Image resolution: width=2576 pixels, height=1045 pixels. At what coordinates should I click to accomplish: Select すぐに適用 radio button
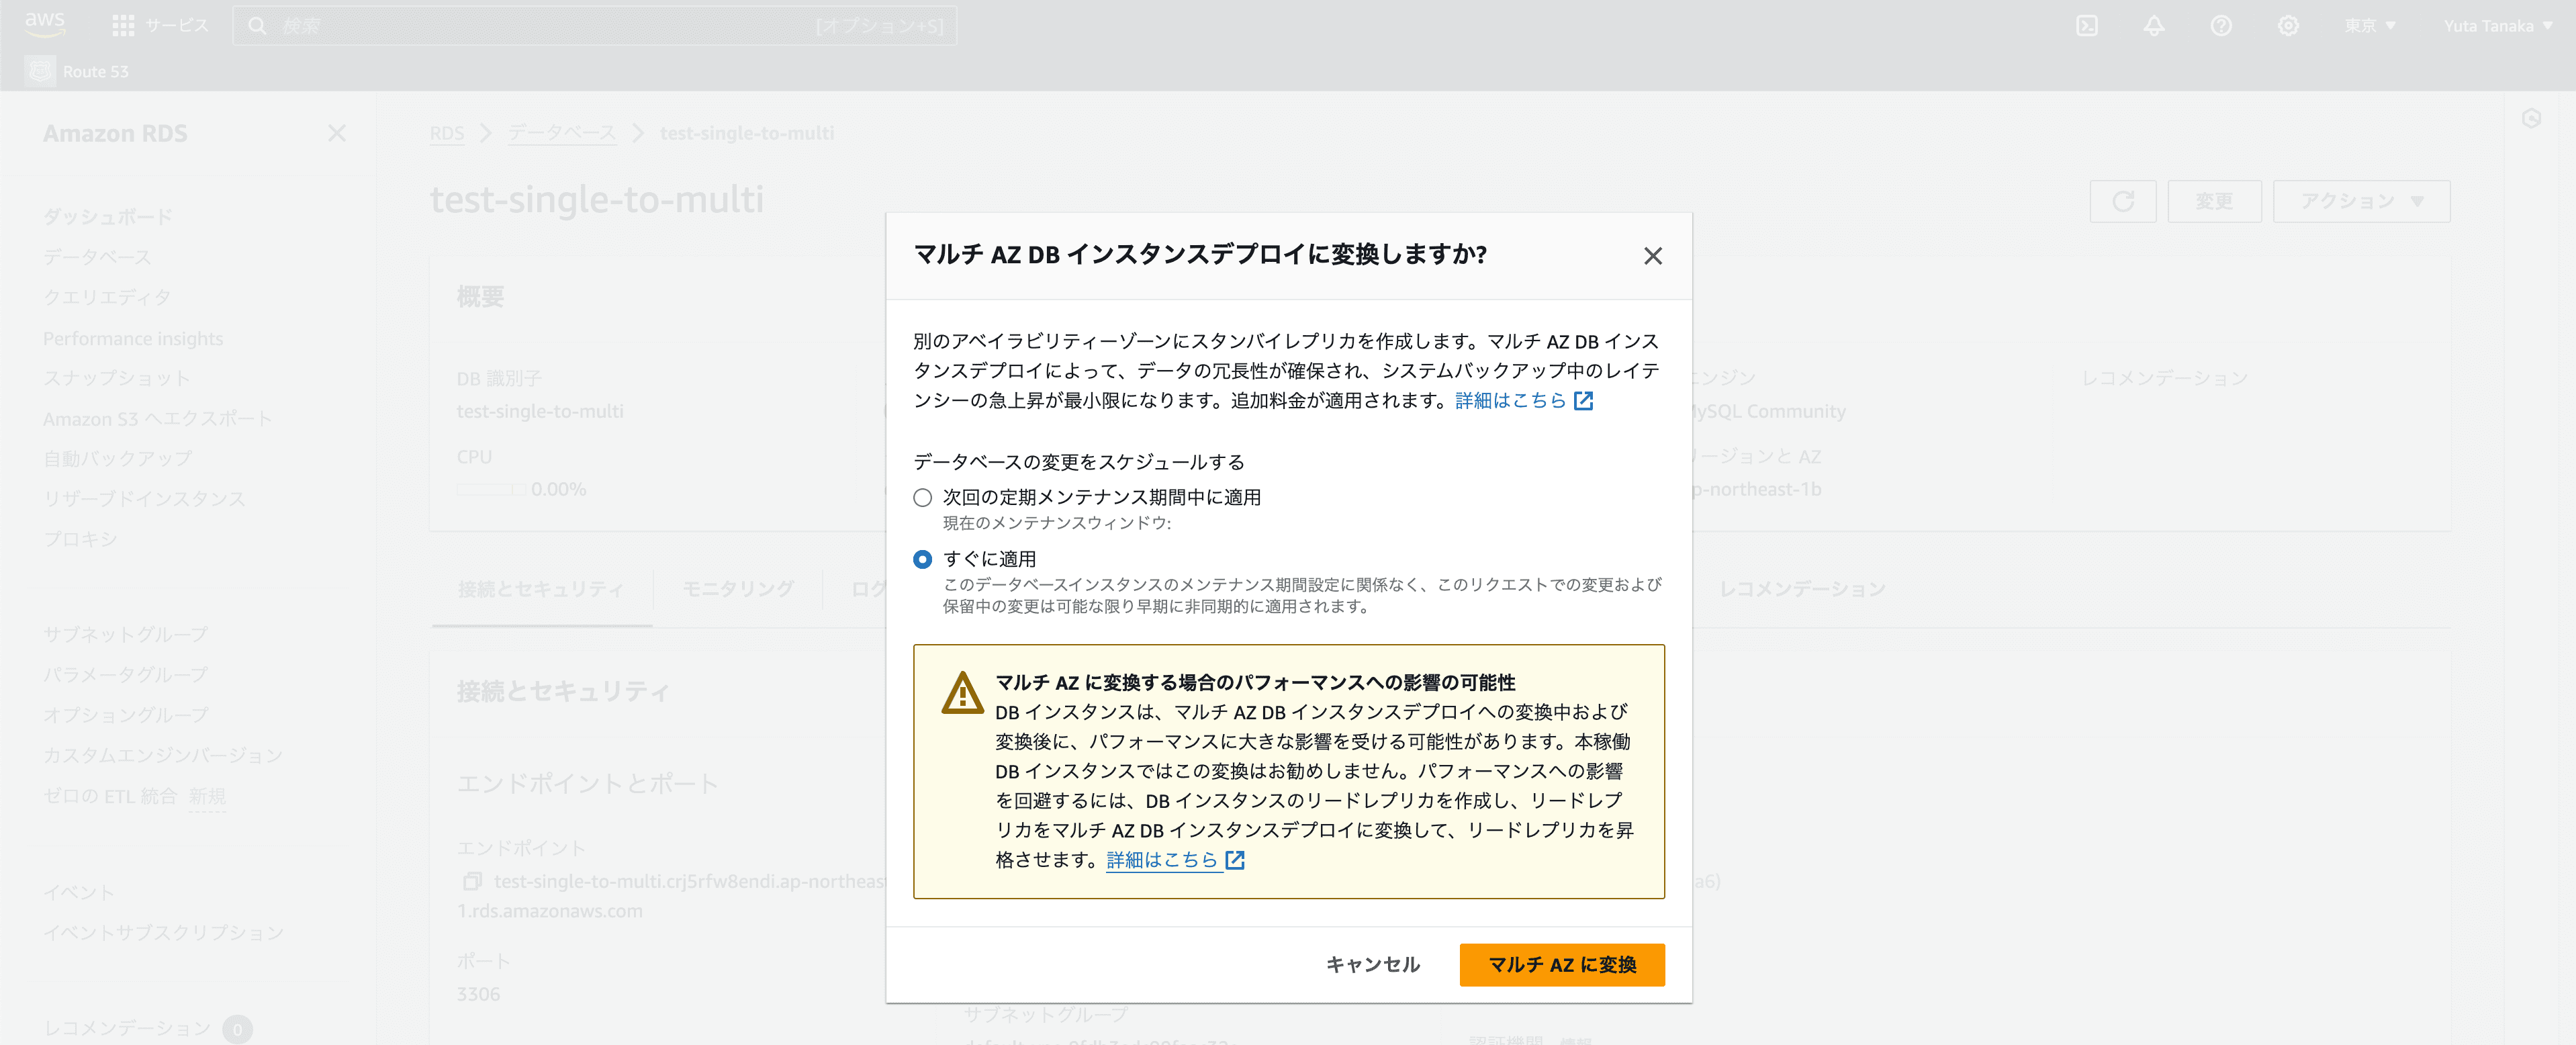tap(922, 559)
